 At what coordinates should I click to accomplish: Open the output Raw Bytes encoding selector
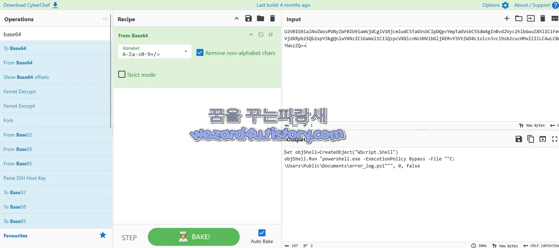506,246
